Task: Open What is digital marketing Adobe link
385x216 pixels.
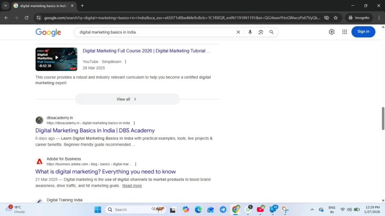Action: click(x=105, y=172)
